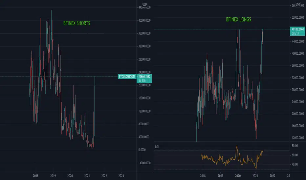
Task: Click 2019 on the shorts time axis
Action: tap(53, 176)
